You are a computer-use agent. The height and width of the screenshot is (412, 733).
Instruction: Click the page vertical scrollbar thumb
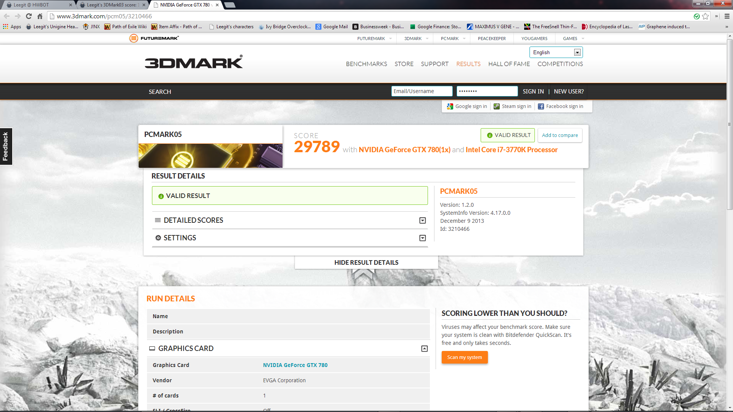click(730, 124)
